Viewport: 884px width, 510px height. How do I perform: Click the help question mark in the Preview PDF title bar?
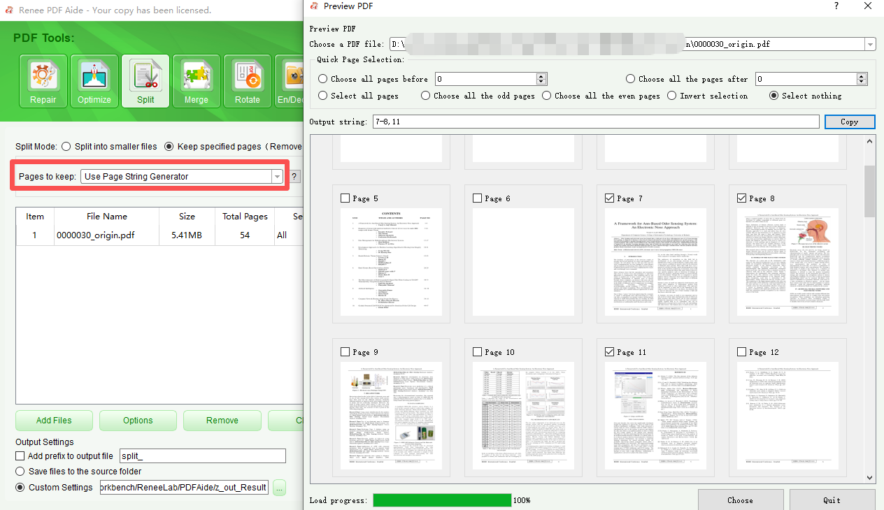[x=836, y=6]
